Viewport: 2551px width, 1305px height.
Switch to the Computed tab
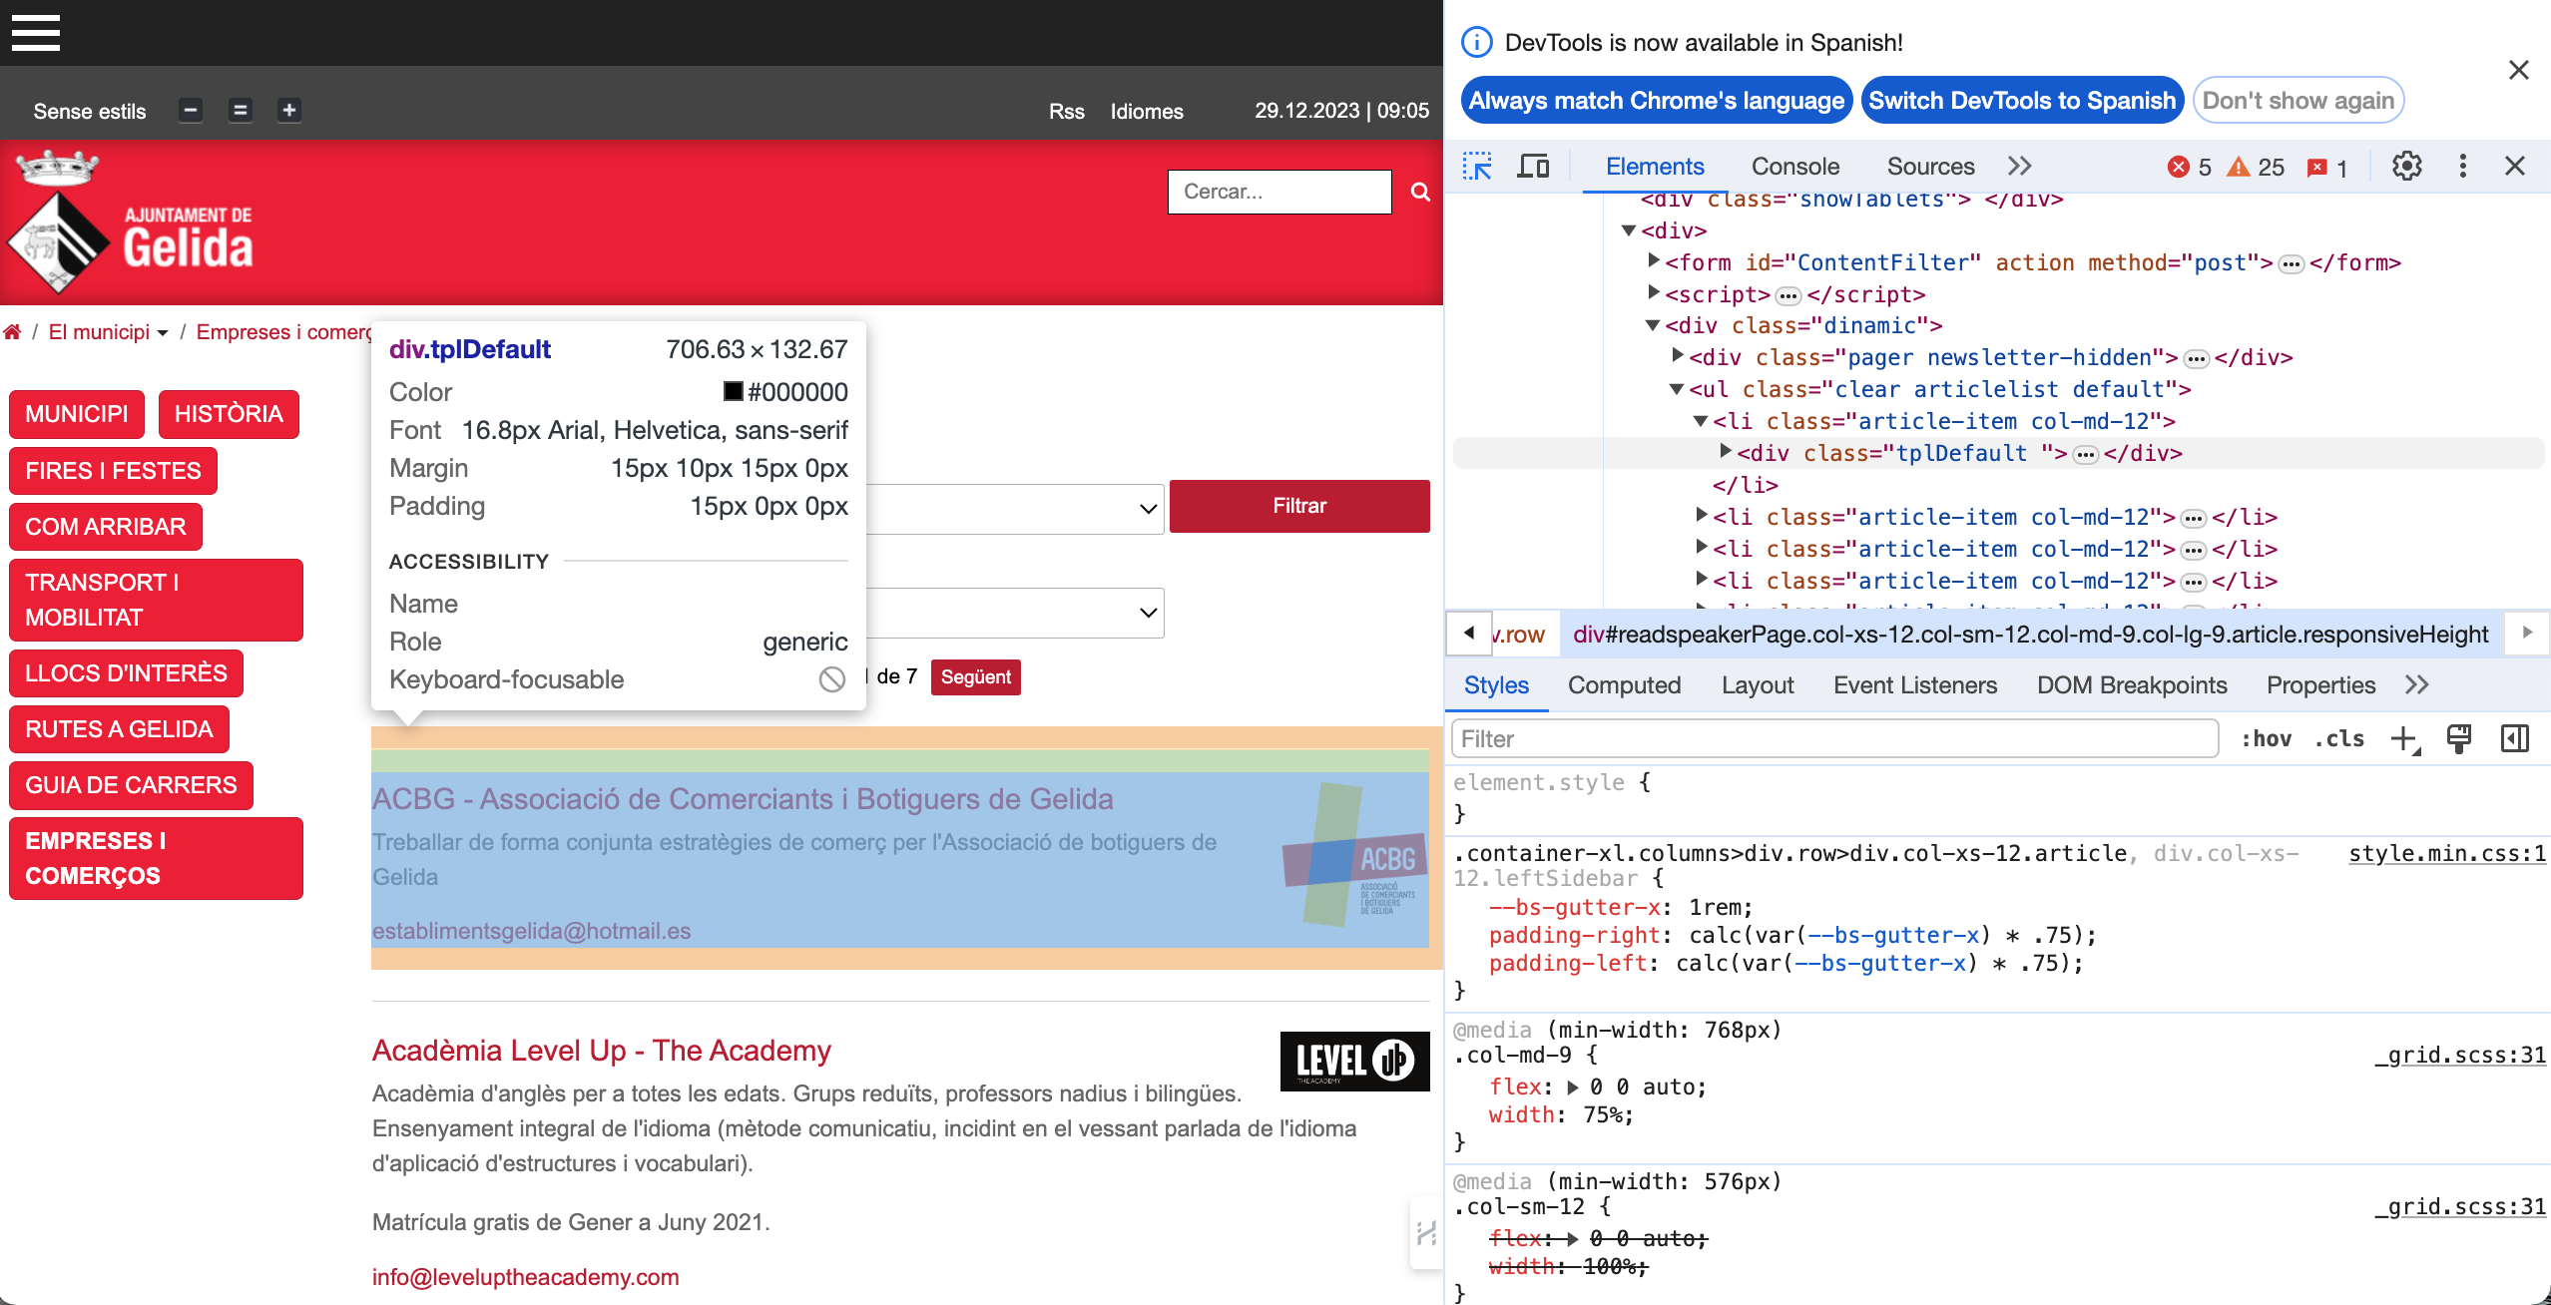tap(1624, 685)
